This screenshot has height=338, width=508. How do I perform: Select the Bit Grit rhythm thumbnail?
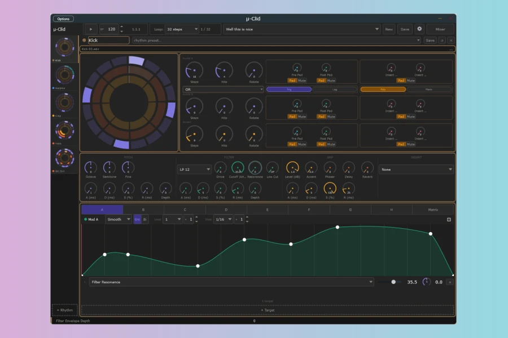click(64, 158)
